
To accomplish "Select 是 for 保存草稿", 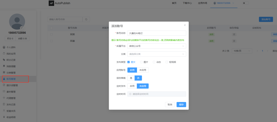I will point(131,78).
